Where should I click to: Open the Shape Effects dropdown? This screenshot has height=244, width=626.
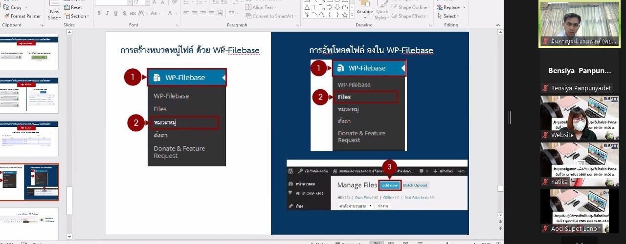click(409, 16)
